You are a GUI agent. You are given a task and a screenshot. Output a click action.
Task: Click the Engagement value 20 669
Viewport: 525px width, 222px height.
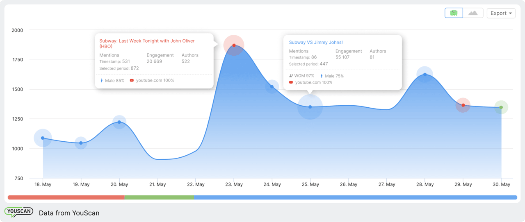coord(154,61)
